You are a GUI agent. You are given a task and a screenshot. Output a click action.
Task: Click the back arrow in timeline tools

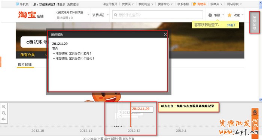pos(4,119)
